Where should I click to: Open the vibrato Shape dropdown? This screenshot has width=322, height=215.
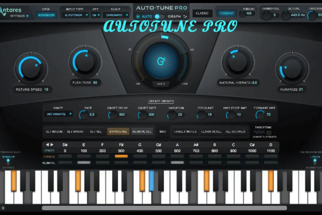click(x=58, y=114)
